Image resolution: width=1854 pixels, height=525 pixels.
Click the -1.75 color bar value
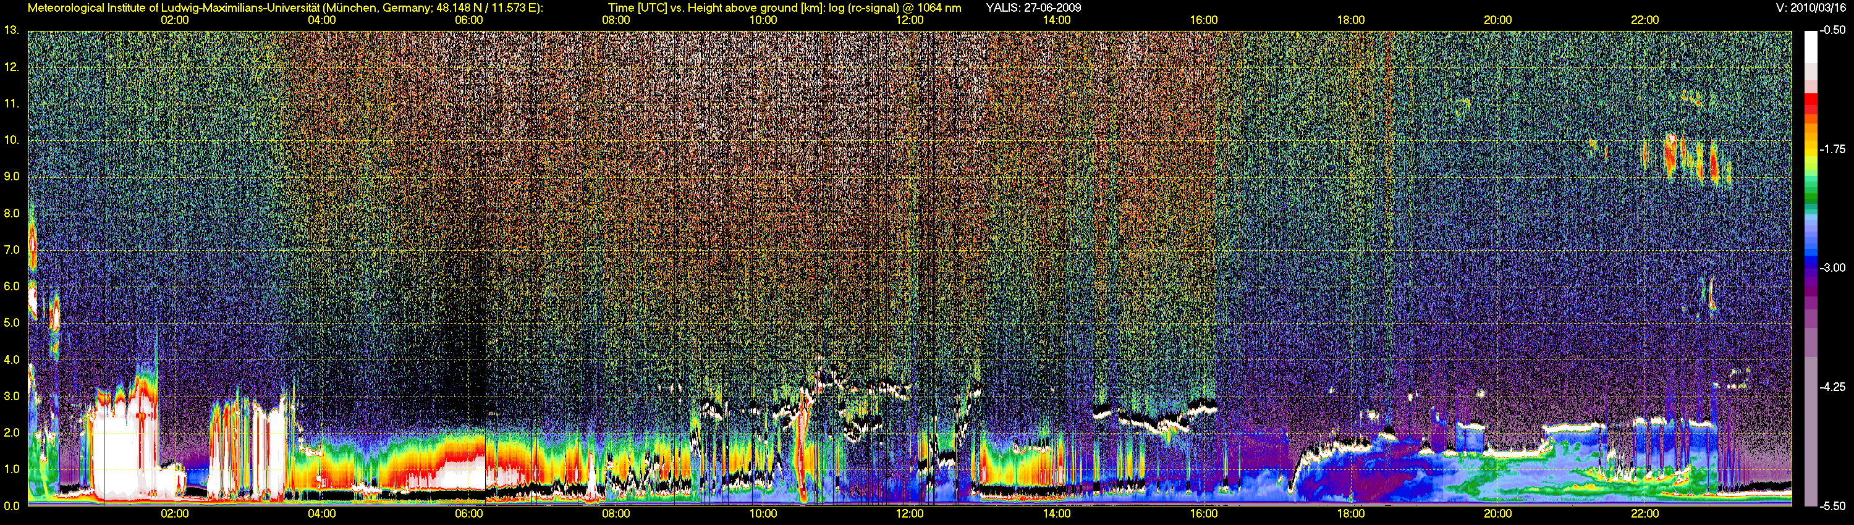[1832, 149]
